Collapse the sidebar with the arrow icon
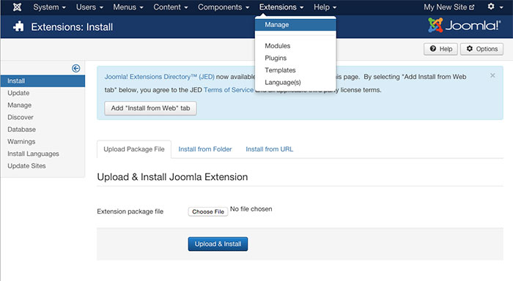This screenshot has height=281, width=513. [76, 68]
